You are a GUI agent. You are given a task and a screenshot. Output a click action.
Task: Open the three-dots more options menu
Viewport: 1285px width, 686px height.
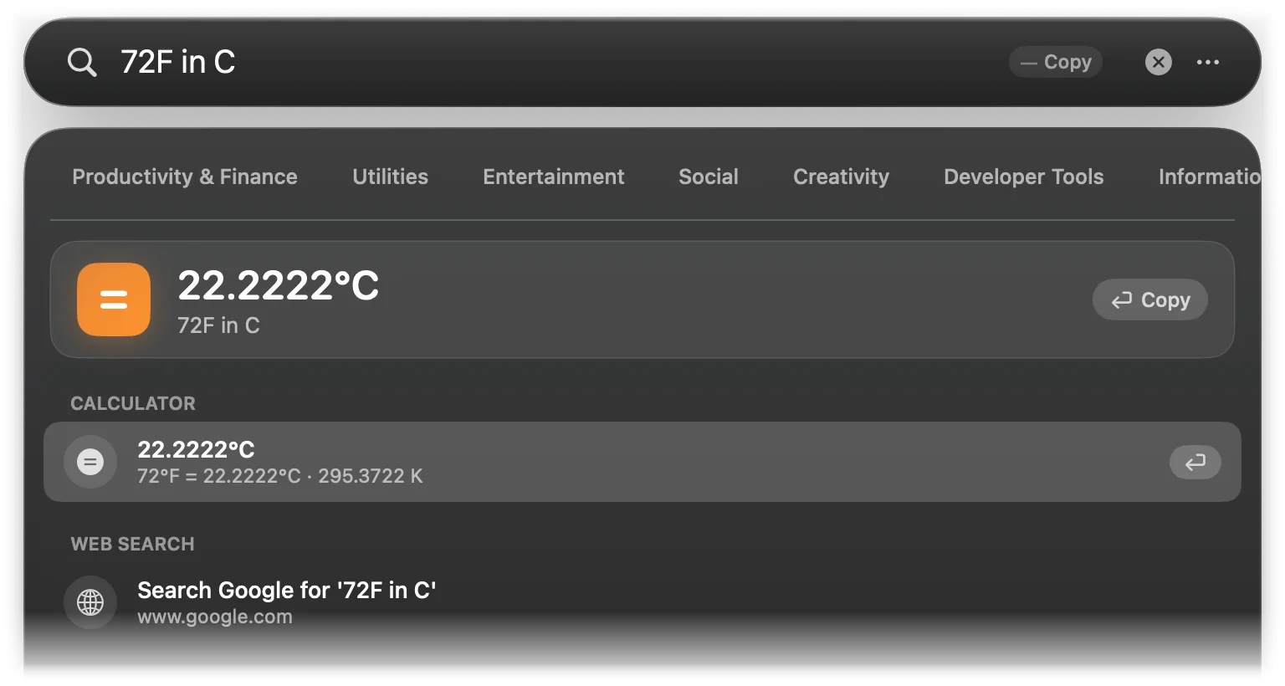pyautogui.click(x=1207, y=62)
